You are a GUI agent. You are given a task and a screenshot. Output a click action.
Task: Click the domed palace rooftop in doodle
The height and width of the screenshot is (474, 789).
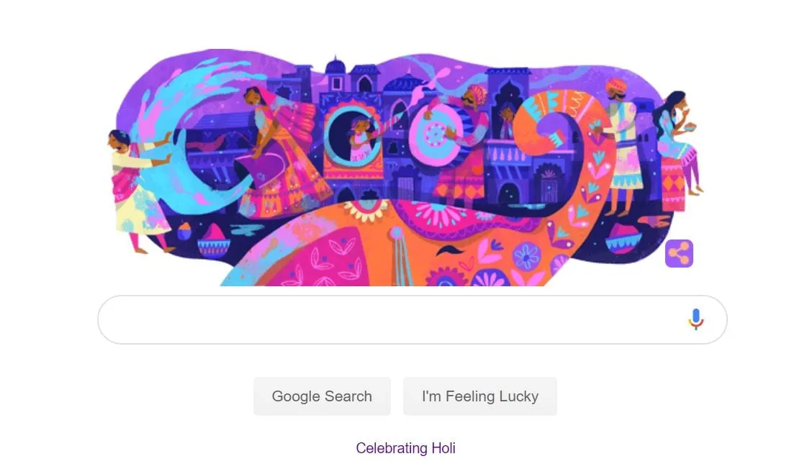point(335,67)
